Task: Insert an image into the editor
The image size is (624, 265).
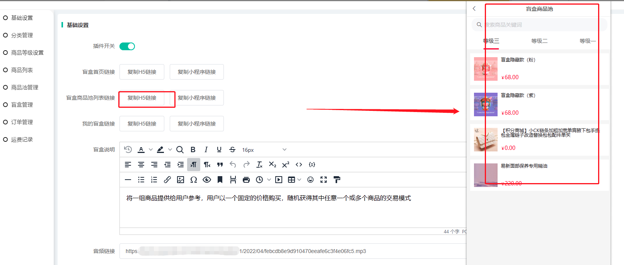Action: pos(181,180)
